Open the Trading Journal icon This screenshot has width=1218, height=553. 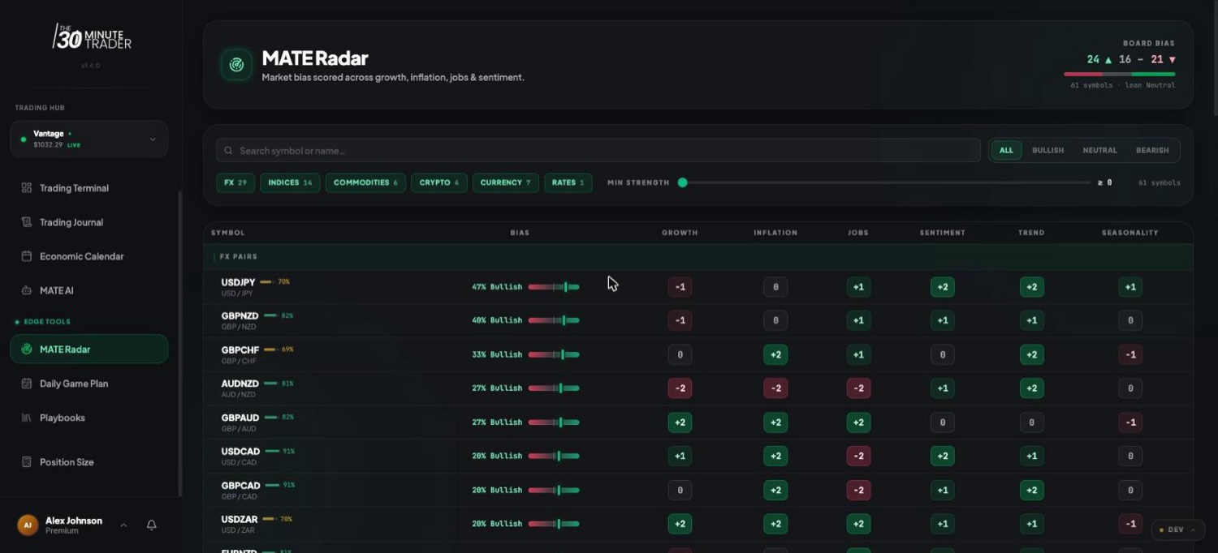coord(27,222)
